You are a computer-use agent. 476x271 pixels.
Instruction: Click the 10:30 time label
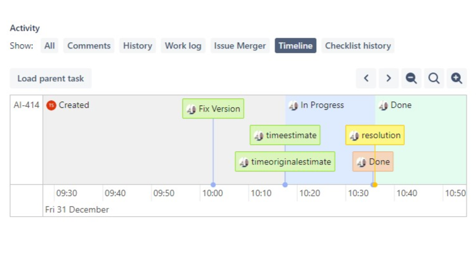pos(358,193)
